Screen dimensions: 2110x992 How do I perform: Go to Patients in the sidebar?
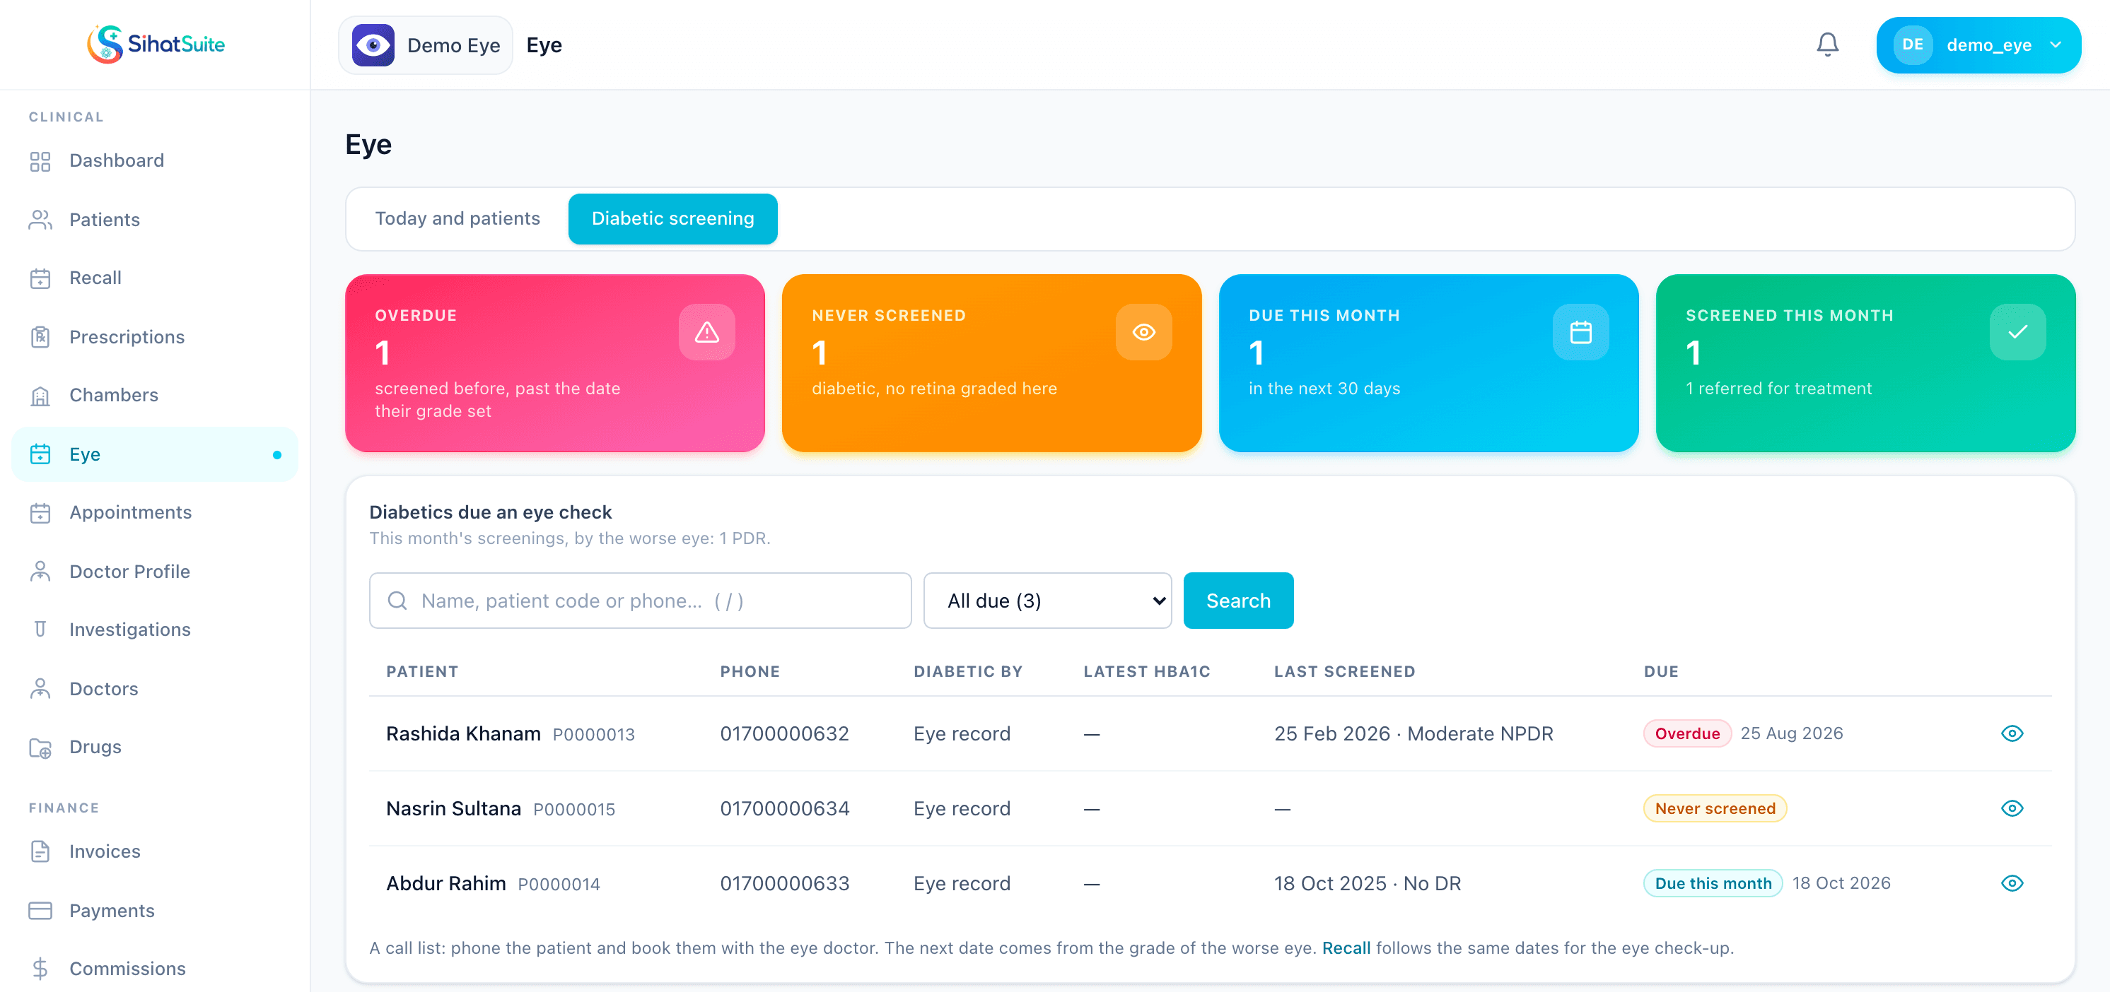155,219
